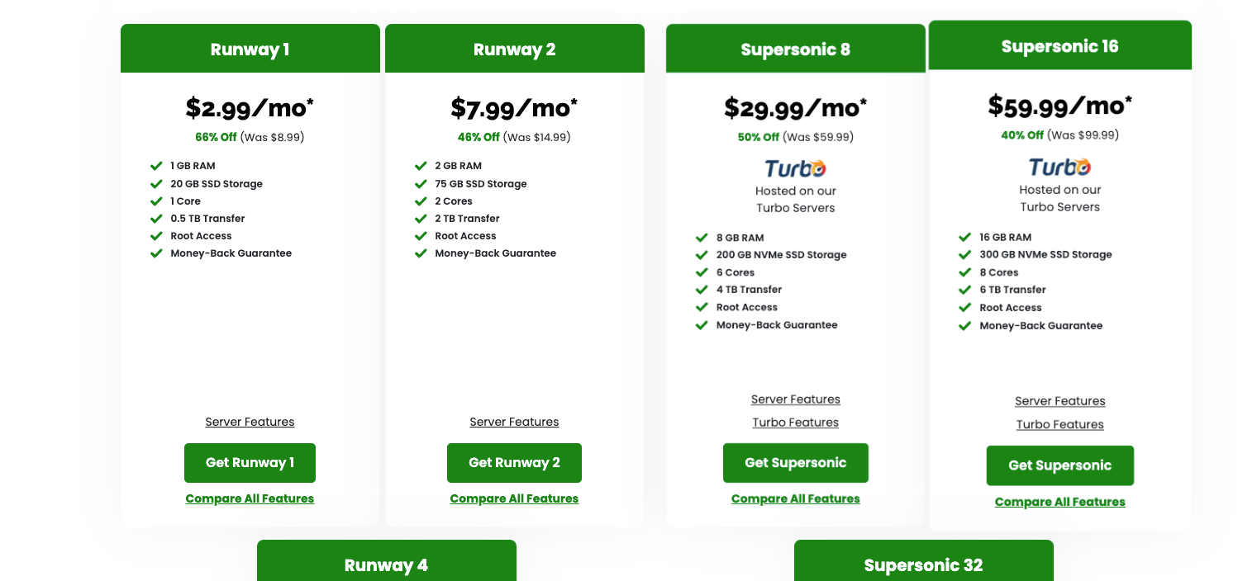Viewport: 1238px width, 581px height.
Task: Click the checkmark beside 6 TB Transfer
Action: point(964,289)
